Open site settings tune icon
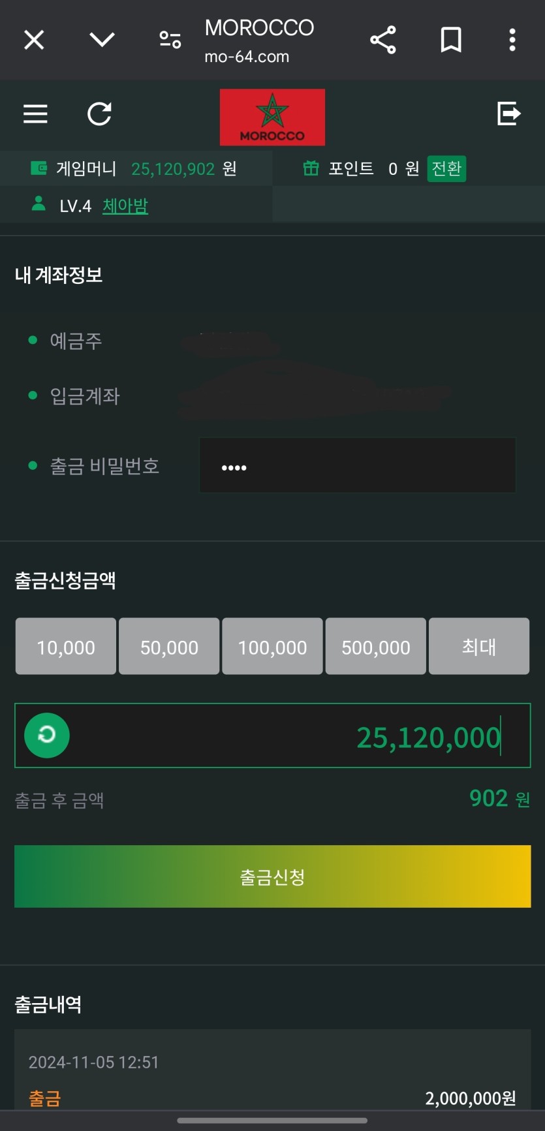This screenshot has width=545, height=1131. coord(170,40)
